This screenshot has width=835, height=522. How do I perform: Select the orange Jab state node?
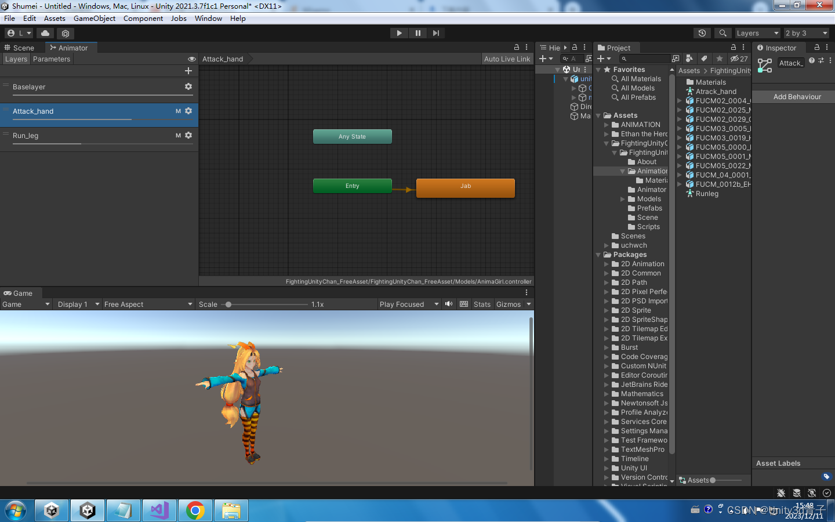click(466, 188)
